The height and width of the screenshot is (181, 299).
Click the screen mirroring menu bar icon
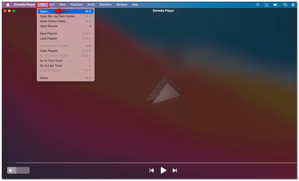click(285, 5)
